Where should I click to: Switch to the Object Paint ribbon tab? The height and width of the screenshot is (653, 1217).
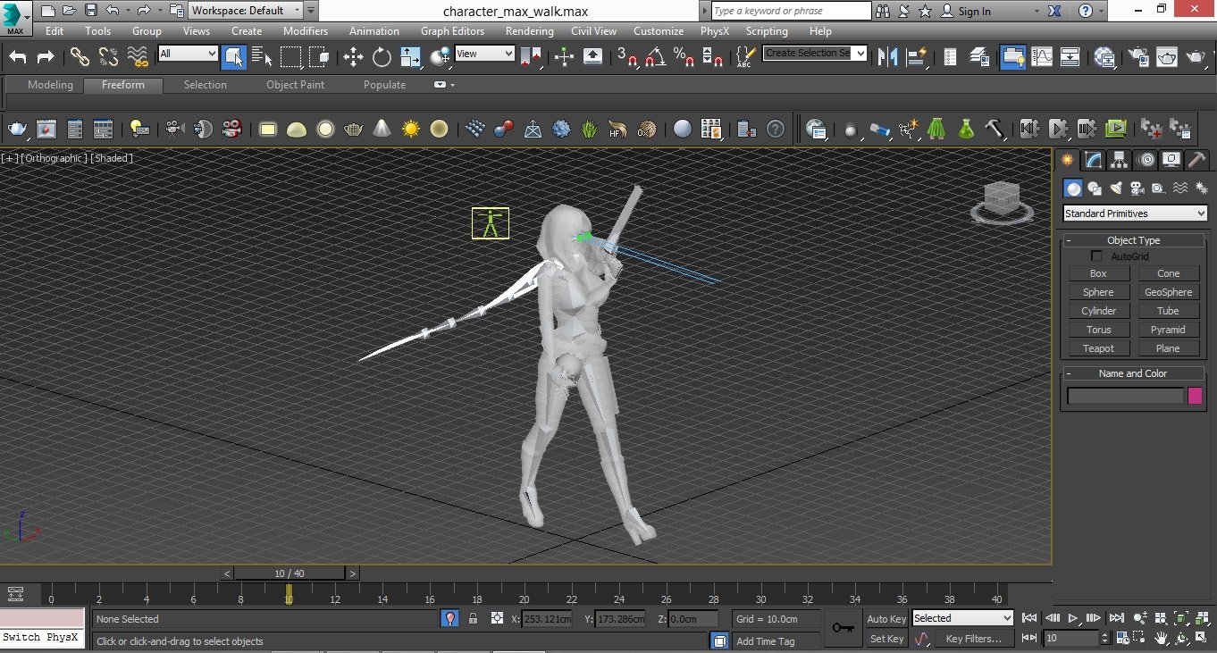[x=295, y=85]
